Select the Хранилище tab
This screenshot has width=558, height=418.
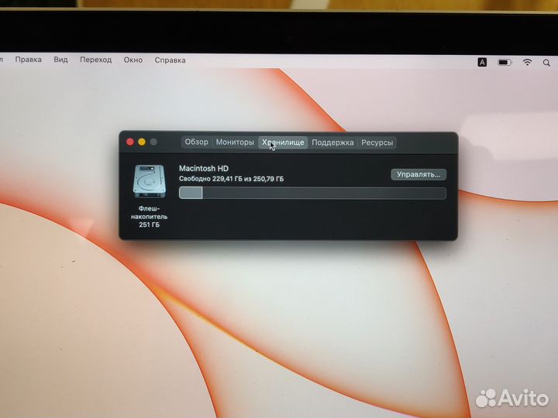tap(283, 142)
